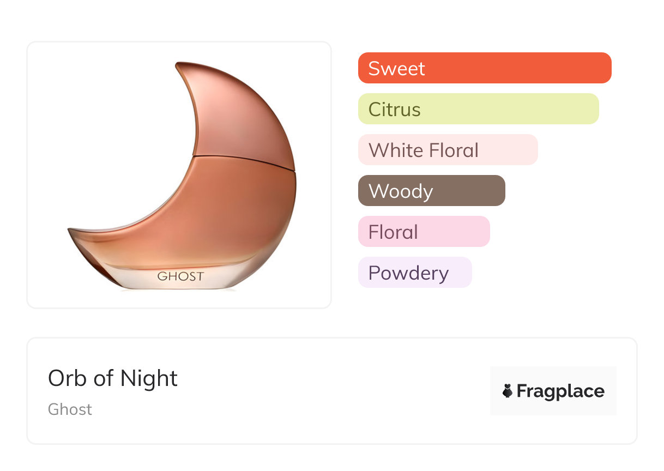Click the Fragplace logo icon

(508, 391)
